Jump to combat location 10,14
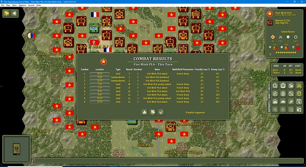 click(x=100, y=74)
